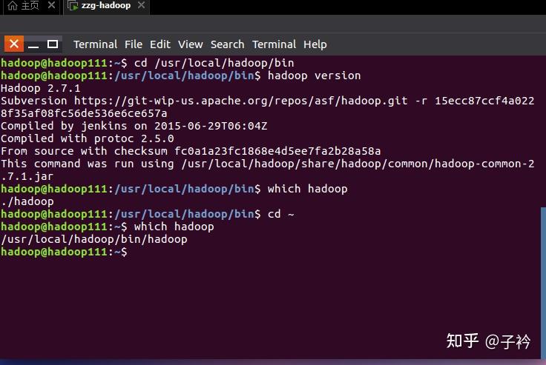Open the File menu

(134, 44)
